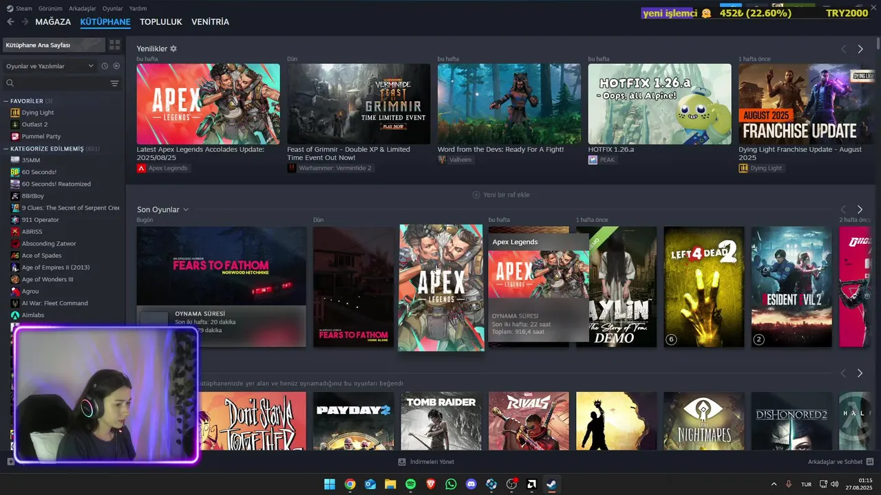This screenshot has height=495, width=881.
Task: Open Google Chrome from taskbar
Action: [350, 484]
